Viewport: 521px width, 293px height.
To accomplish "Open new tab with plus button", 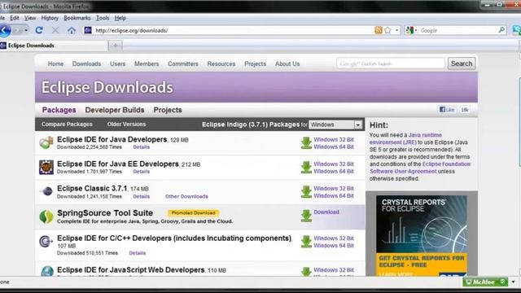I will 116,46.
